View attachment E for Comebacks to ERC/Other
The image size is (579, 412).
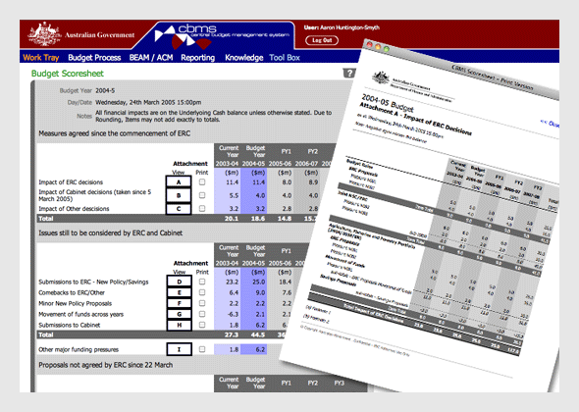pos(179,292)
